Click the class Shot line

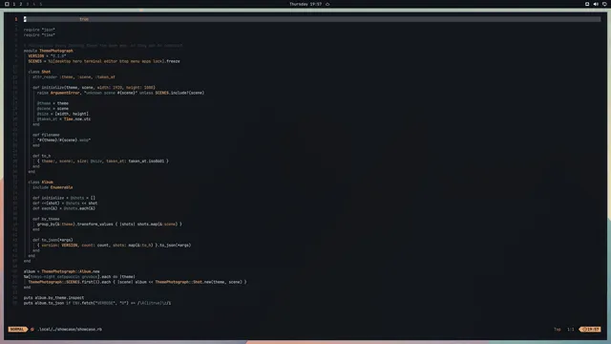(x=39, y=72)
